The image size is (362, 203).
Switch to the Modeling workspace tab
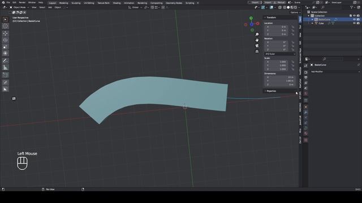pos(63,3)
